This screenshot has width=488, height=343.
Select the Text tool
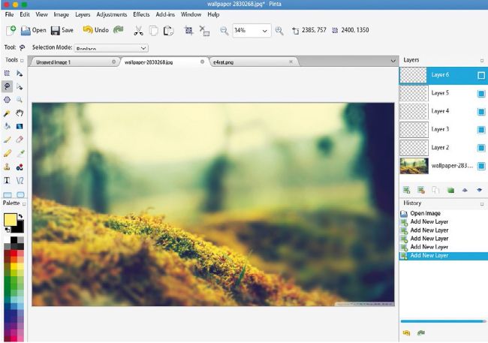pos(8,180)
